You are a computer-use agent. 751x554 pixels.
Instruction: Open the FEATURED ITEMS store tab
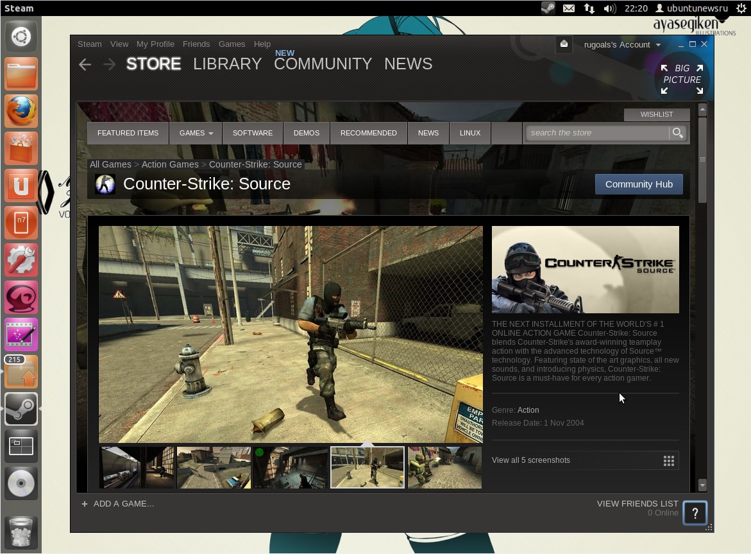tap(128, 134)
